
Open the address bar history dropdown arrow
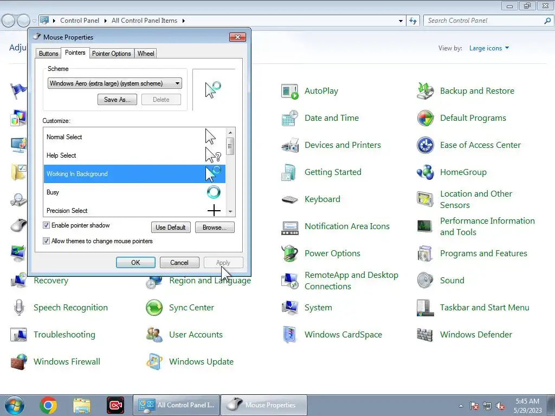click(401, 21)
